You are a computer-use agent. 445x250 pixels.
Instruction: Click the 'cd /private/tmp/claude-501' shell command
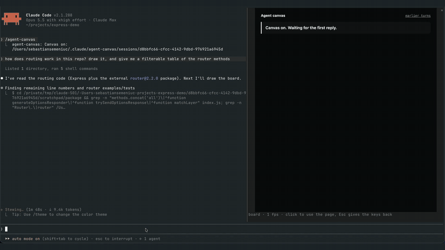(129, 100)
